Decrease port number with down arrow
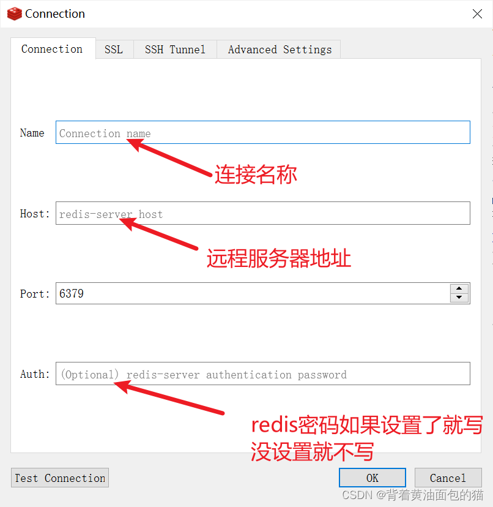The width and height of the screenshot is (493, 507). tap(459, 298)
